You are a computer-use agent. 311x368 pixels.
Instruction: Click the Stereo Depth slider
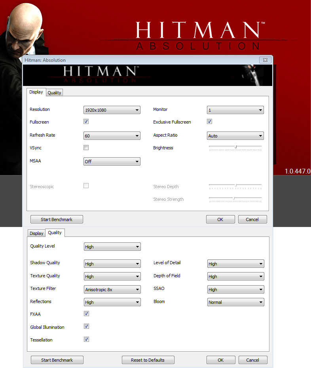(x=235, y=187)
